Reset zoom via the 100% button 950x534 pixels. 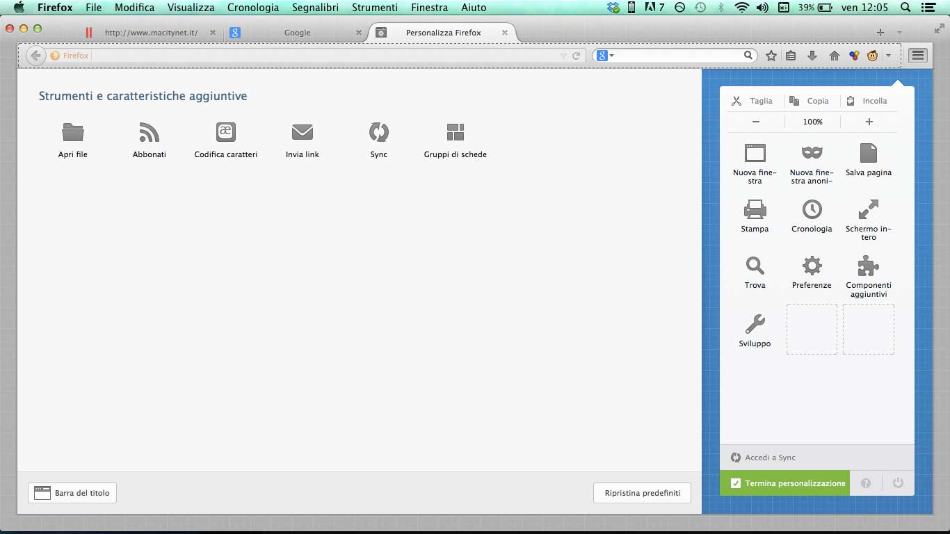coord(812,122)
